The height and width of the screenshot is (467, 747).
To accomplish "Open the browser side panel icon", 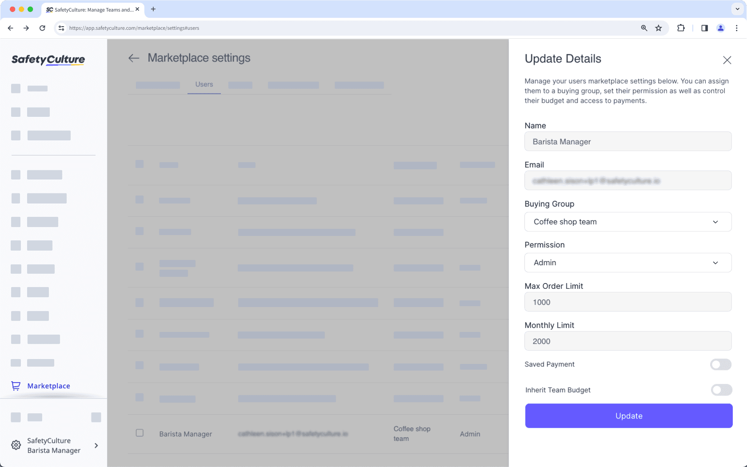I will pyautogui.click(x=703, y=28).
